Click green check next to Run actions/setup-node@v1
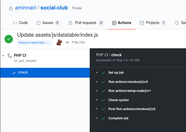The width and height of the screenshot is (186, 132). 103,91
